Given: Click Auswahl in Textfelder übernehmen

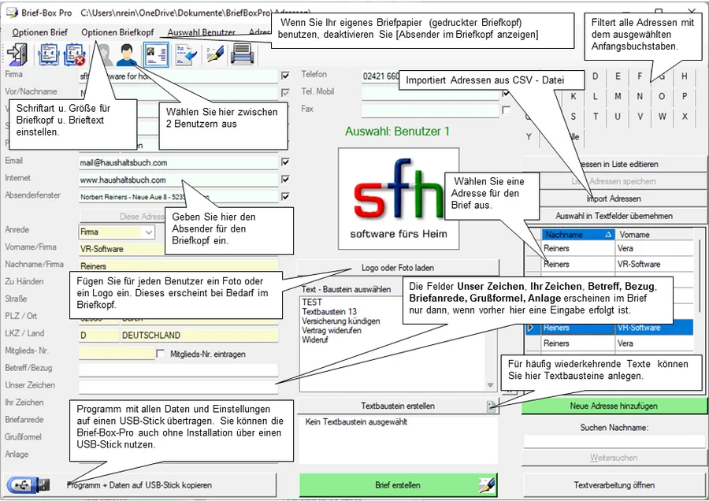Looking at the screenshot, I should pyautogui.click(x=614, y=216).
